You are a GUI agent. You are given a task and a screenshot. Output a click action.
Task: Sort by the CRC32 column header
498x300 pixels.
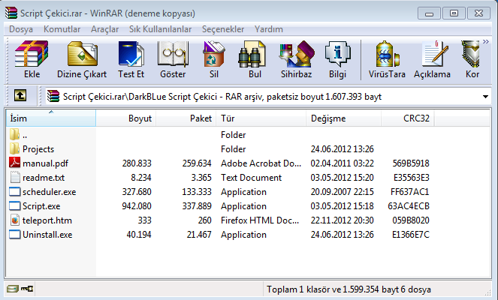[x=408, y=118]
